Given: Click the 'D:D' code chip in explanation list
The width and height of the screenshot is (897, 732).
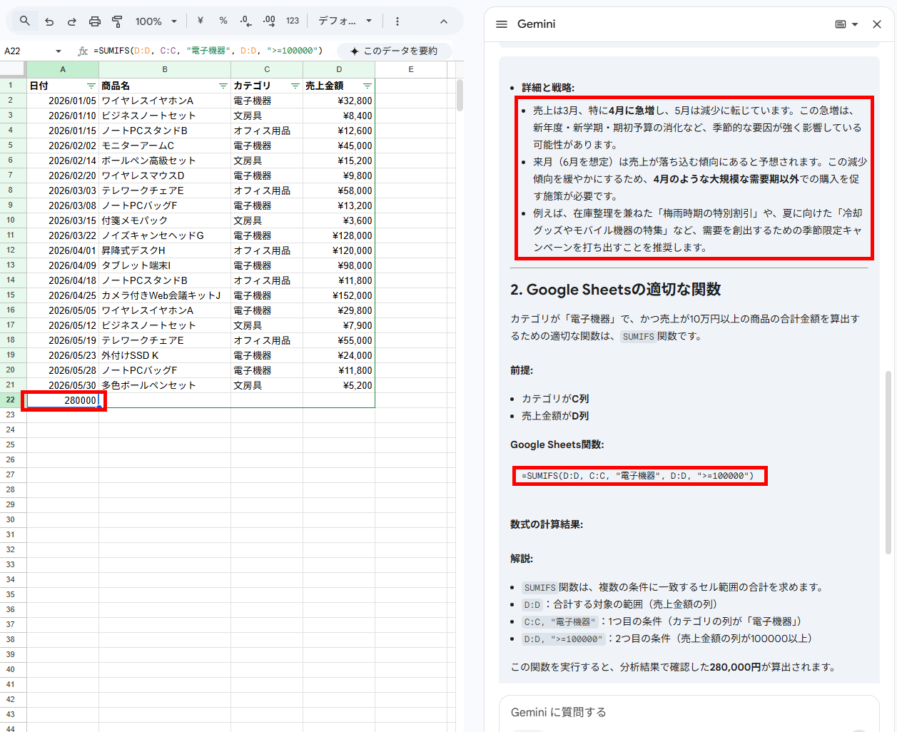Looking at the screenshot, I should 532,605.
